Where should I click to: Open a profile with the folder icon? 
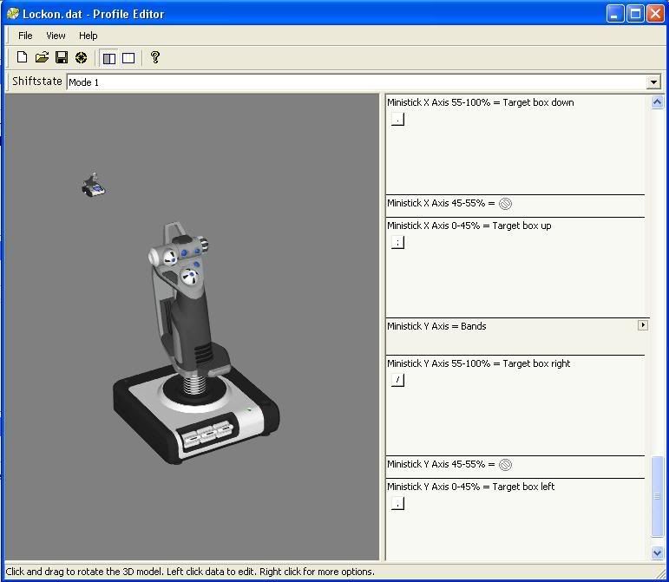point(42,58)
